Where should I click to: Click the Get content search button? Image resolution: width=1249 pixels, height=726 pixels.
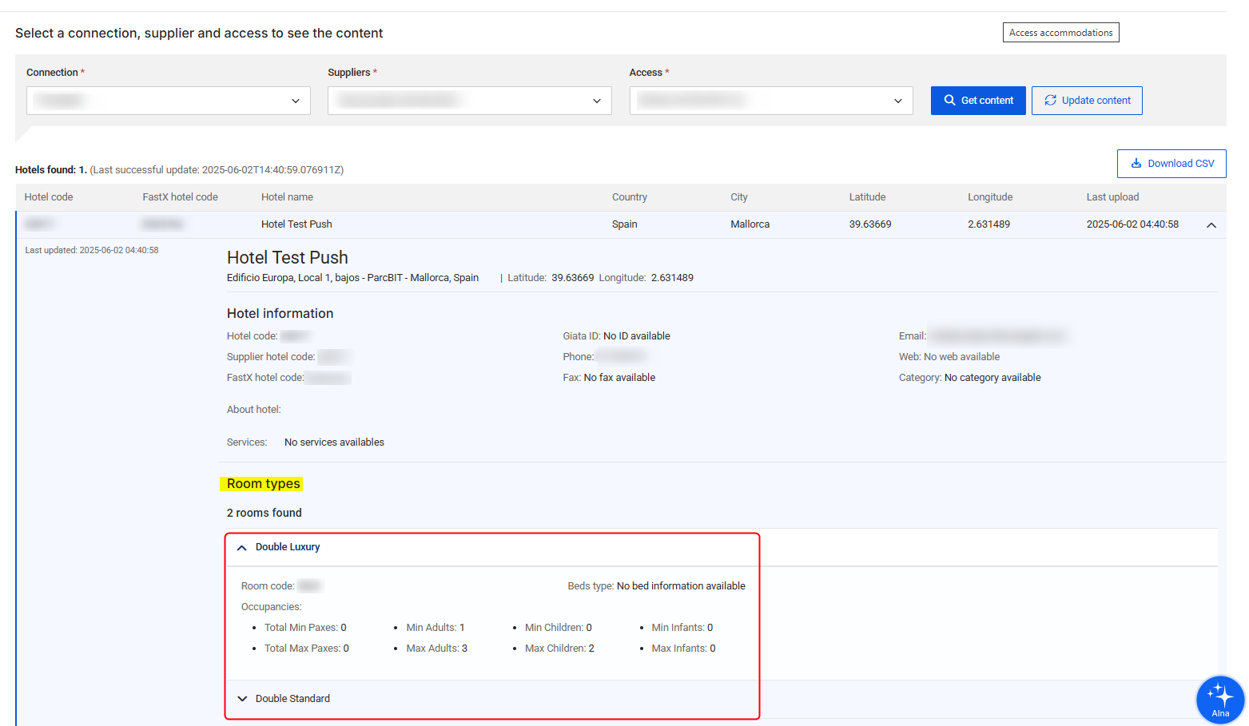click(977, 101)
